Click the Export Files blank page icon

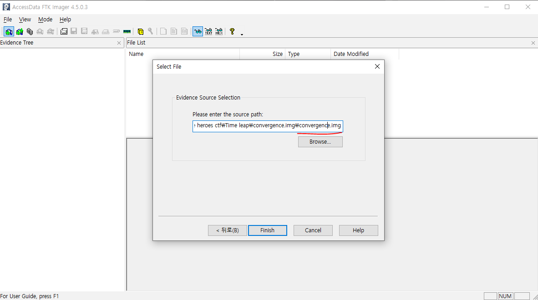pos(163,31)
